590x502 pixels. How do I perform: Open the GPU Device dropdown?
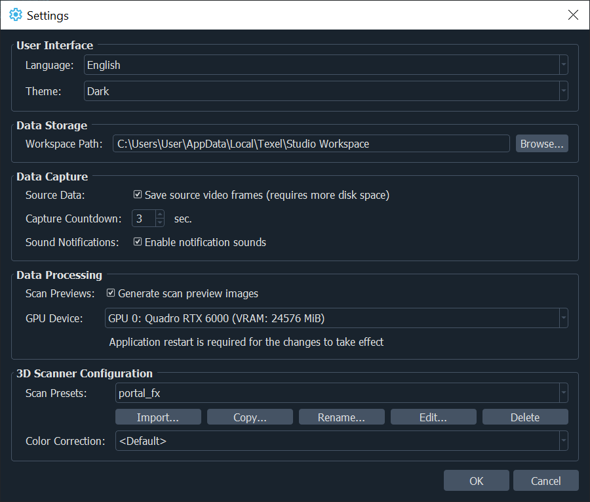click(x=562, y=318)
